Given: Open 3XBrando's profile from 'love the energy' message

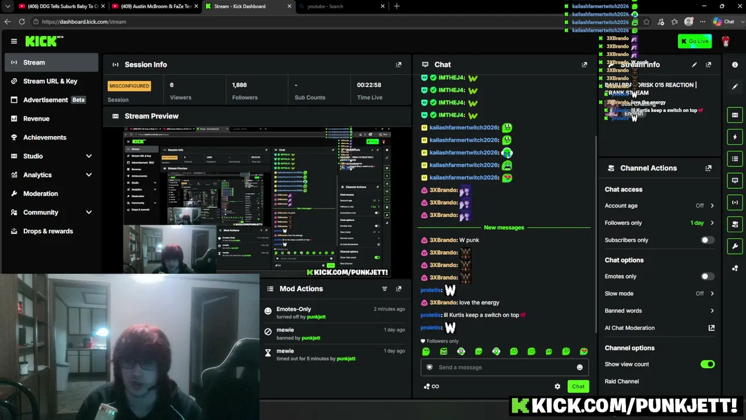Looking at the screenshot, I should click(443, 303).
